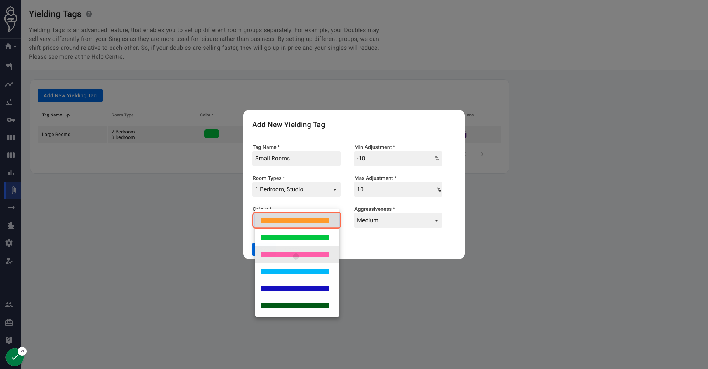Open the help question icon in sidebar

coord(9,340)
